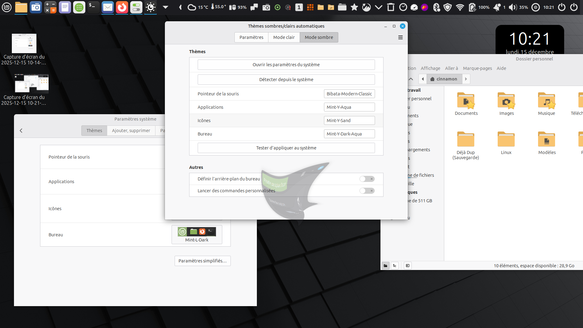
Task: Toggle 'Lancer des commandes personnalisées' switch
Action: tap(367, 191)
